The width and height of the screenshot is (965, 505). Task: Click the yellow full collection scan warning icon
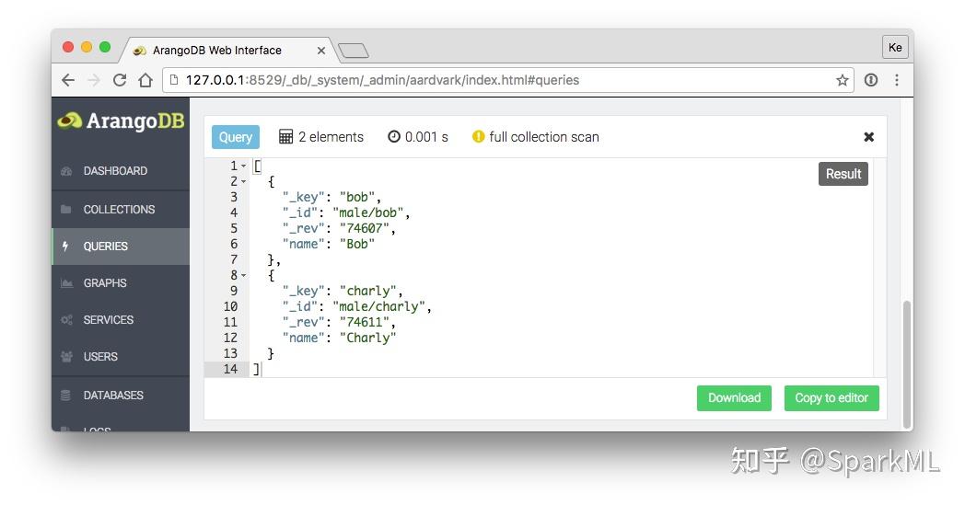[x=478, y=137]
